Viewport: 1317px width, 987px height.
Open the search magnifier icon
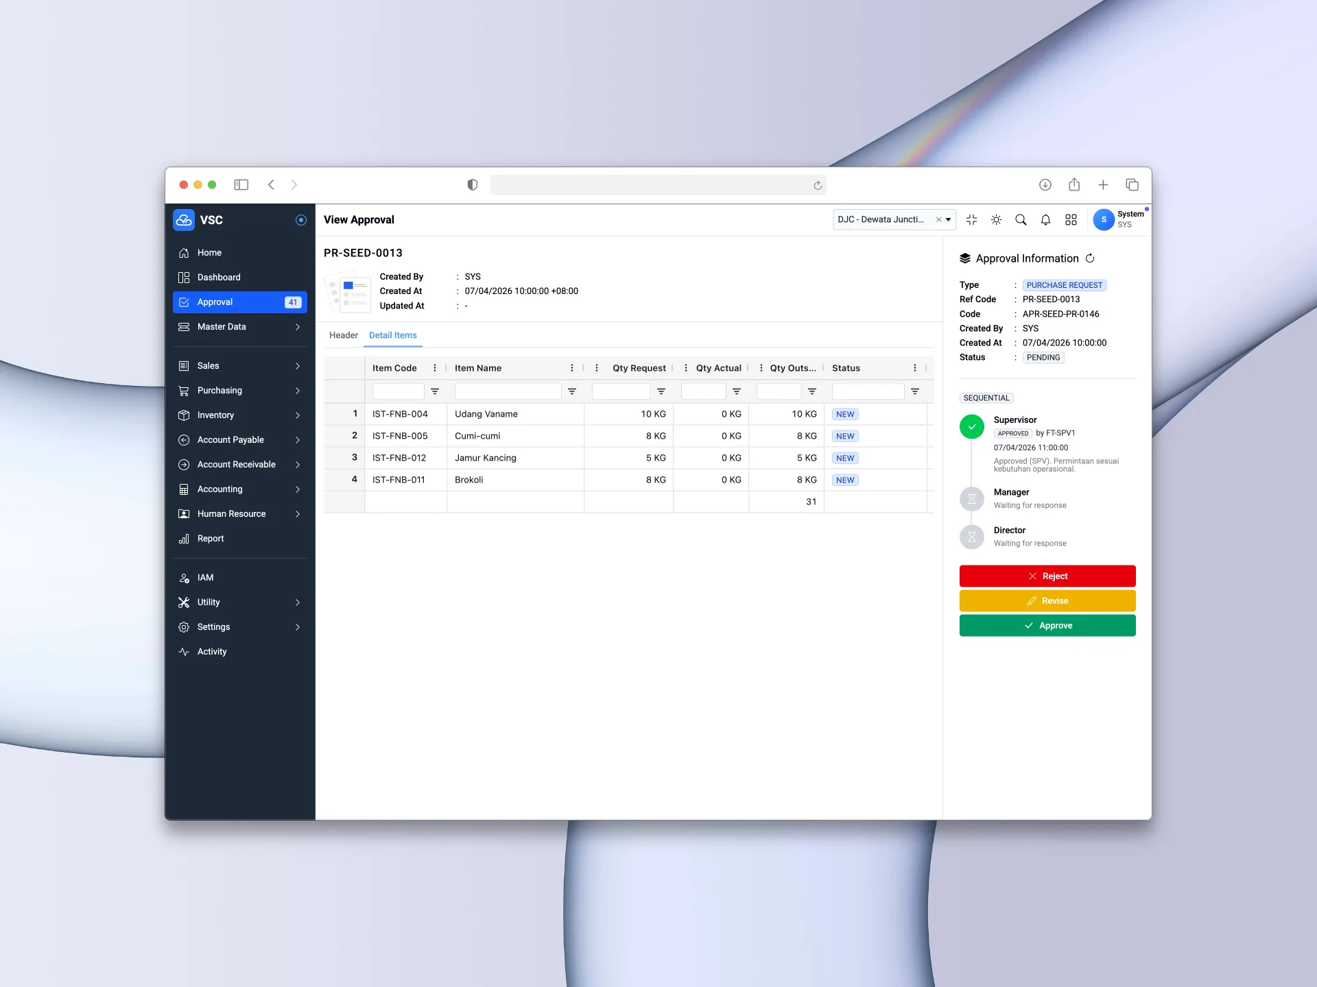pos(1021,220)
